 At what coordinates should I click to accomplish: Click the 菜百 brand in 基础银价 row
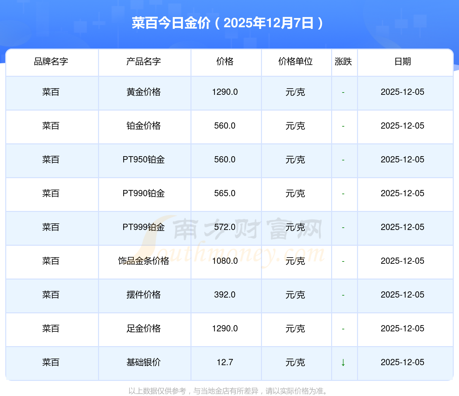(51, 362)
